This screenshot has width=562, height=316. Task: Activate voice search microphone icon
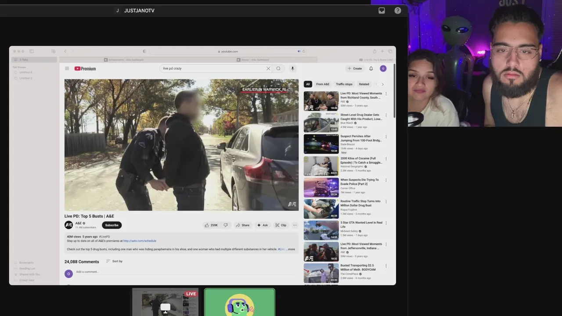point(292,68)
